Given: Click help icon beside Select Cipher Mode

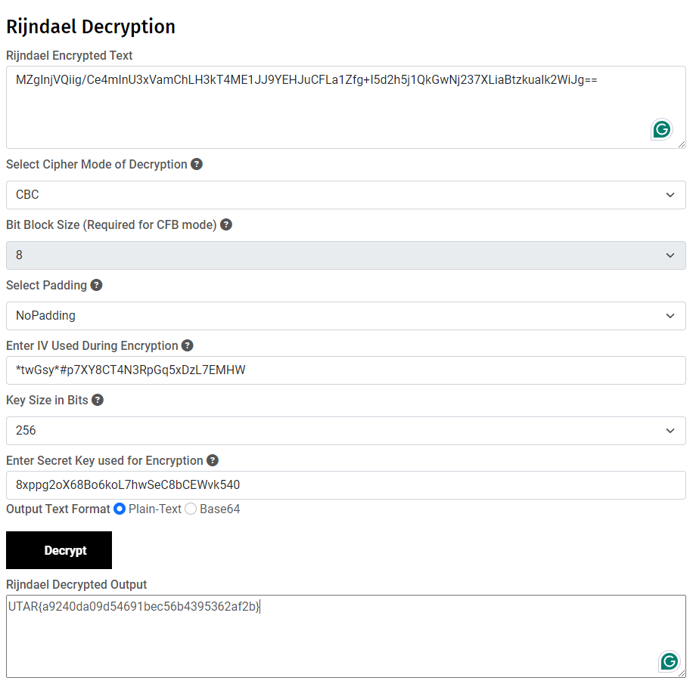Looking at the screenshot, I should click(x=197, y=164).
